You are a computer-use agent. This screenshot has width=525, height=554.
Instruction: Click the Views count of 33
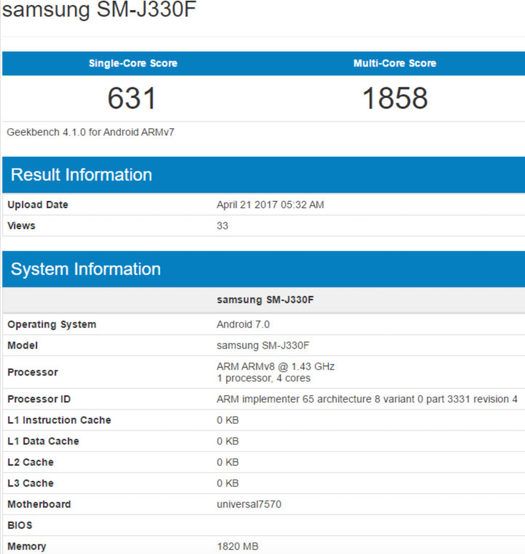click(x=222, y=226)
